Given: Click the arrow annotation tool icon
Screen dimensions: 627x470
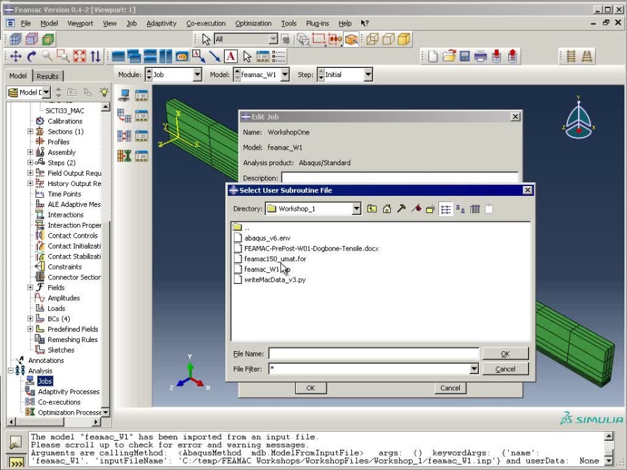Looking at the screenshot, I should 215,56.
